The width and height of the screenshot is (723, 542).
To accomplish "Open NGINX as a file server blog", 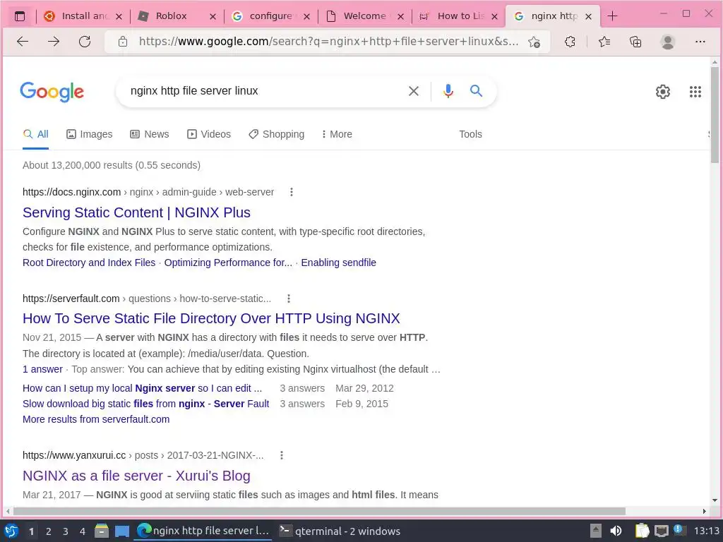I will tap(136, 476).
